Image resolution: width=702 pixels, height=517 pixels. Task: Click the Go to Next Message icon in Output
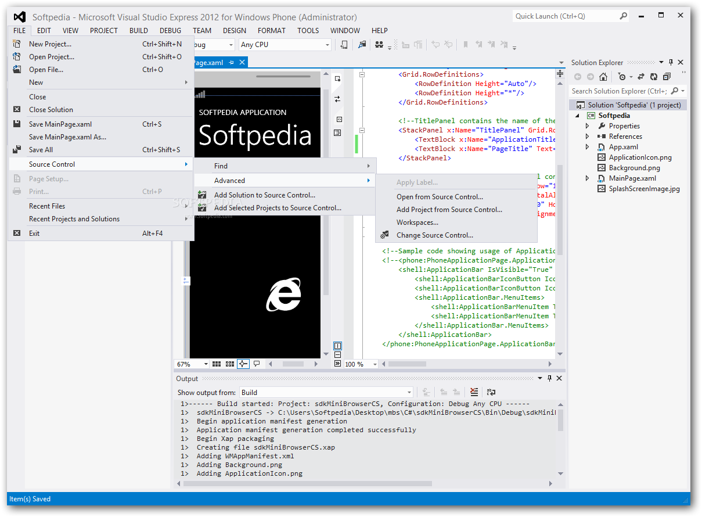pos(458,392)
